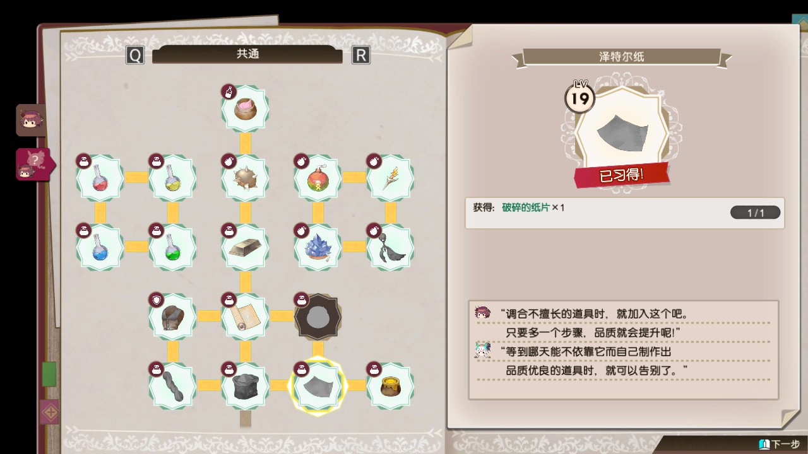Viewport: 808px width, 454px height.
Task: Select the parchment scroll recipe node
Action: 245,317
